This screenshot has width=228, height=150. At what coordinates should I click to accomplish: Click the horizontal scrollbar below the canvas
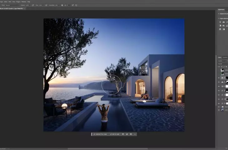108,149
